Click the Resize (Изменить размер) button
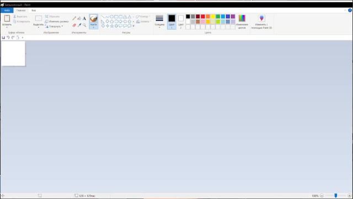 [57, 22]
